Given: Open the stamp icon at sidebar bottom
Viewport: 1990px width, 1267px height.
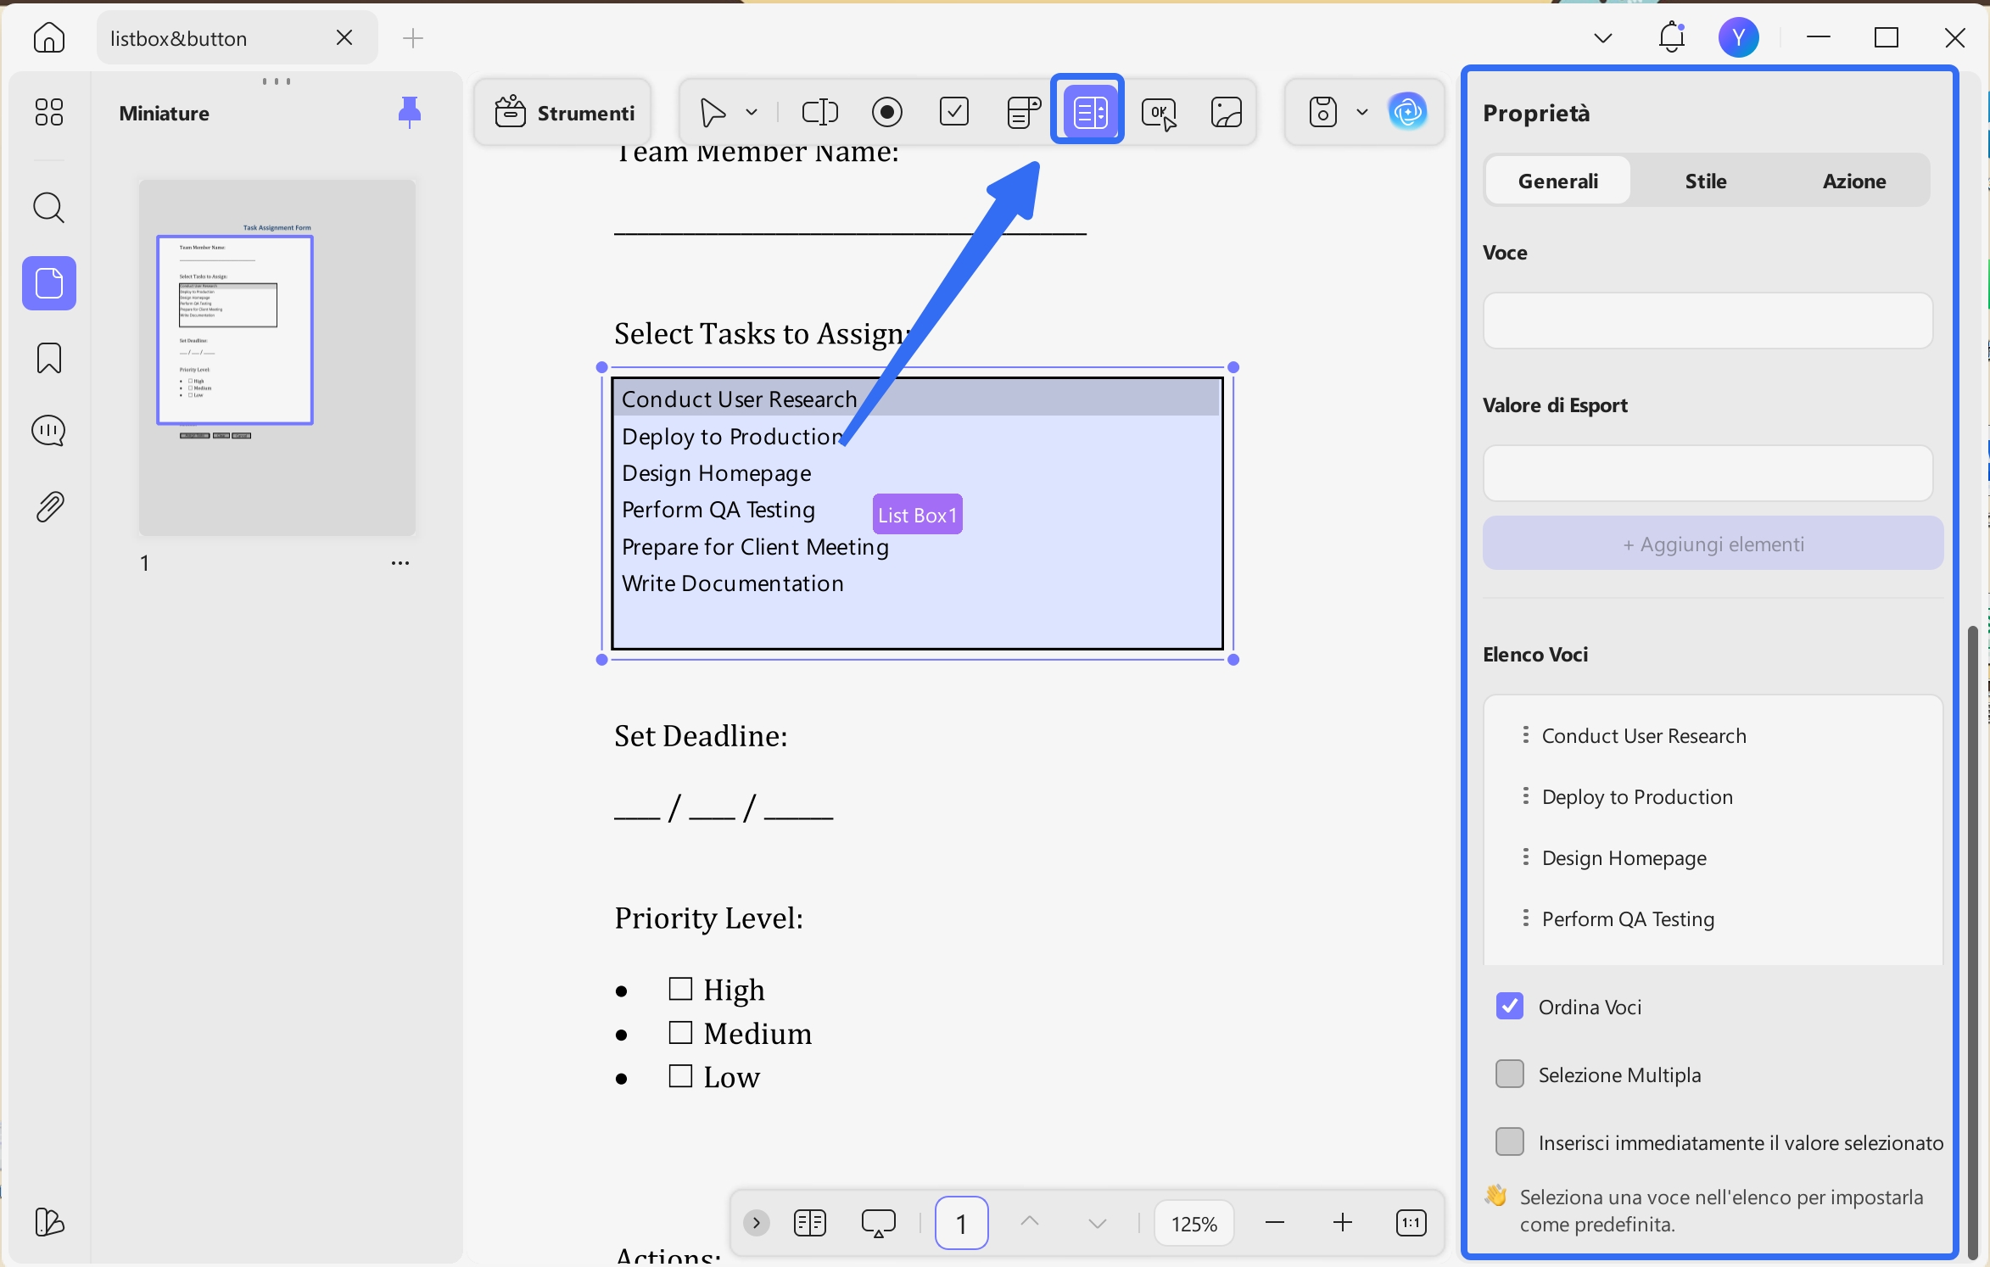Looking at the screenshot, I should (48, 1222).
